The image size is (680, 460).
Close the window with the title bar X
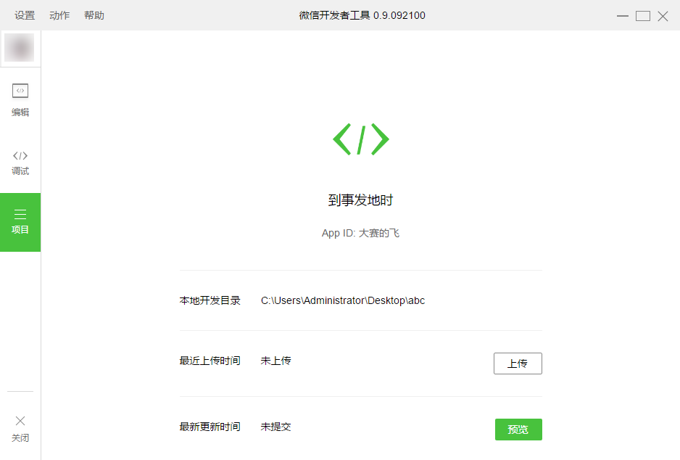tap(663, 16)
